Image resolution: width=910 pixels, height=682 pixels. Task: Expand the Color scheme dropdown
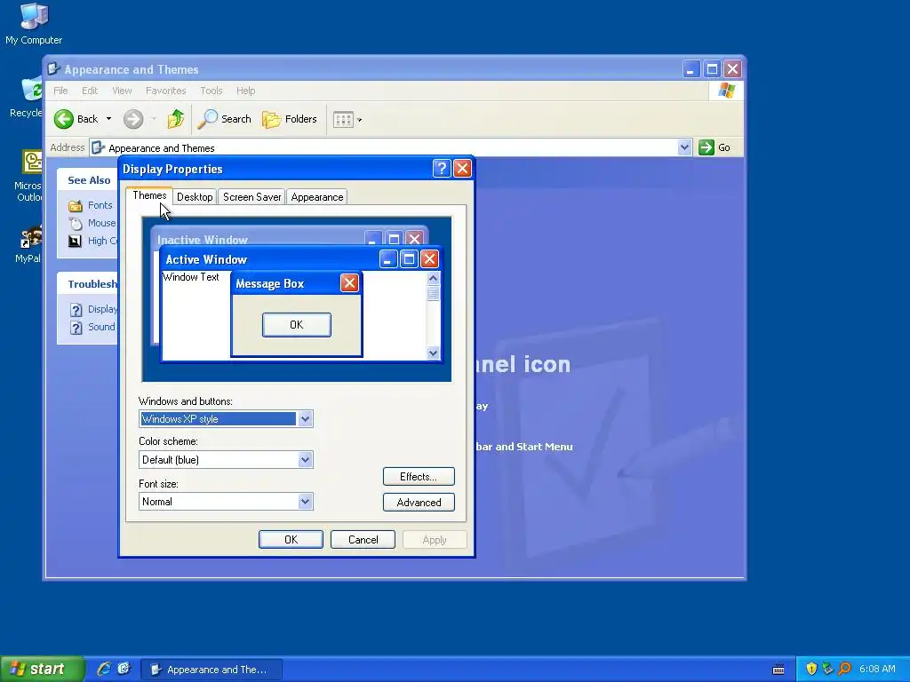point(306,460)
